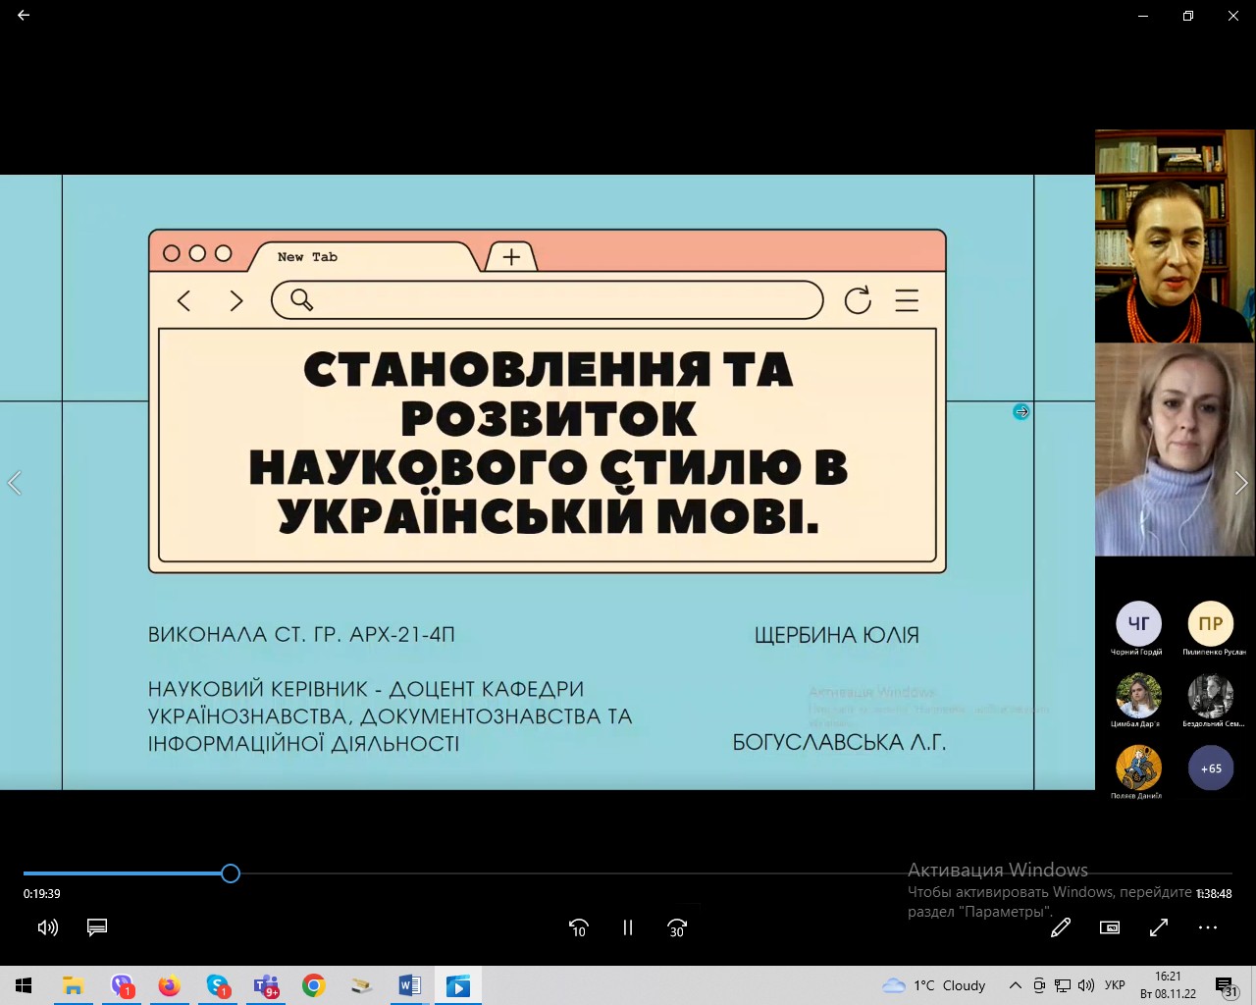Show next item with right chevron
The width and height of the screenshot is (1256, 1005).
(1241, 483)
